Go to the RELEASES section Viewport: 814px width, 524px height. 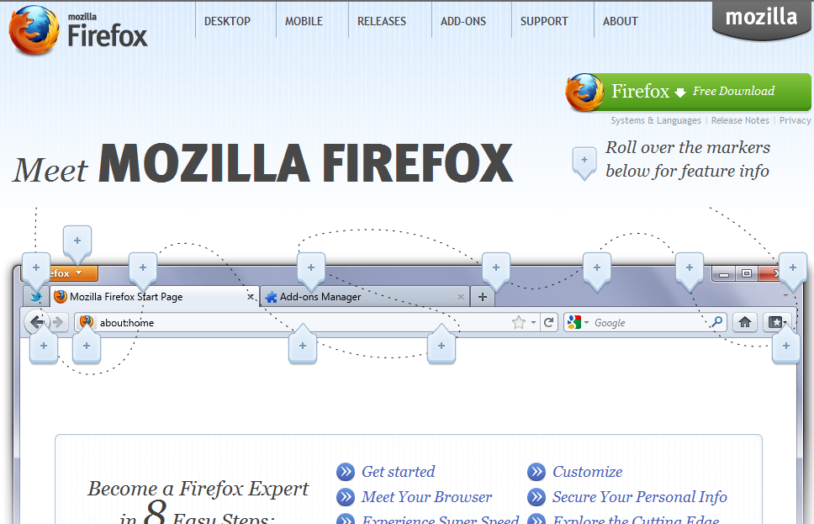click(382, 21)
